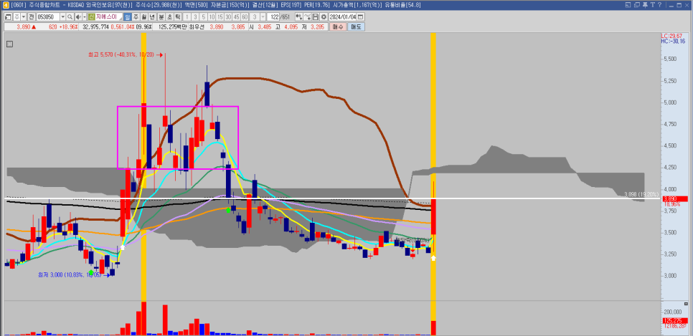Toggle the 주 stock type button
This screenshot has height=336, width=693.
pyautogui.click(x=16, y=16)
